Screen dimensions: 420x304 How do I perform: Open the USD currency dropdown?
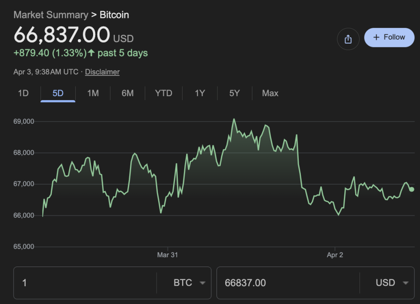pos(392,283)
